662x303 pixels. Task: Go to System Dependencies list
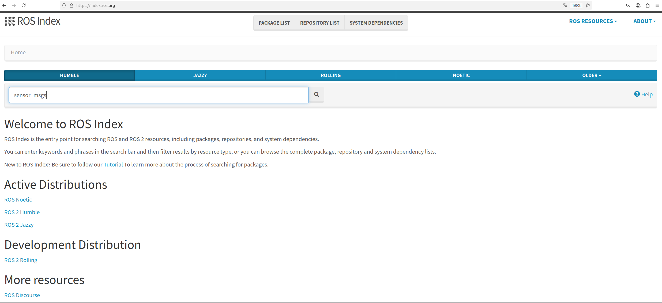coord(376,23)
